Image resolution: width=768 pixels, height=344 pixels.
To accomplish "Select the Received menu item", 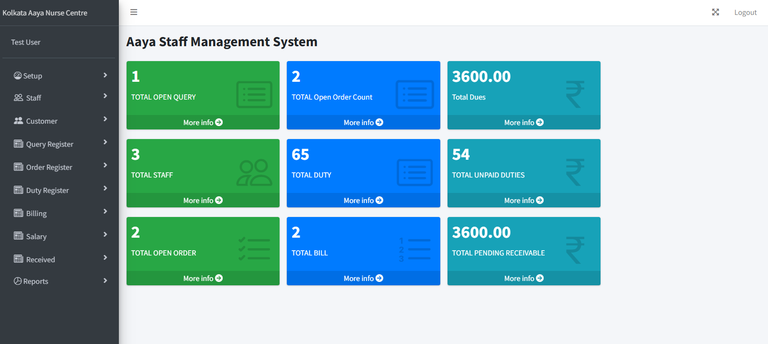I will pos(40,259).
